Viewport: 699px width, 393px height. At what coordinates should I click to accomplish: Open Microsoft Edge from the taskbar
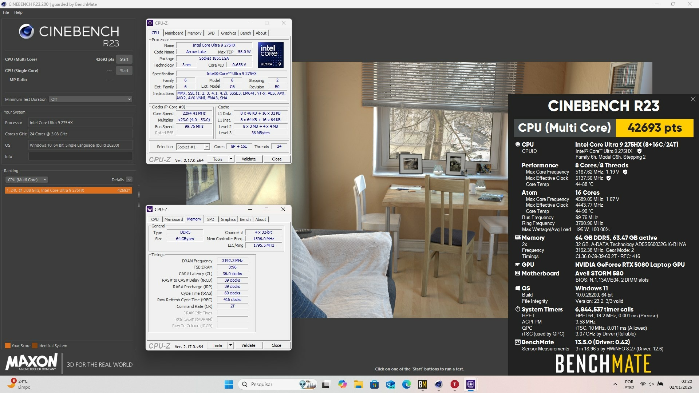pos(406,384)
